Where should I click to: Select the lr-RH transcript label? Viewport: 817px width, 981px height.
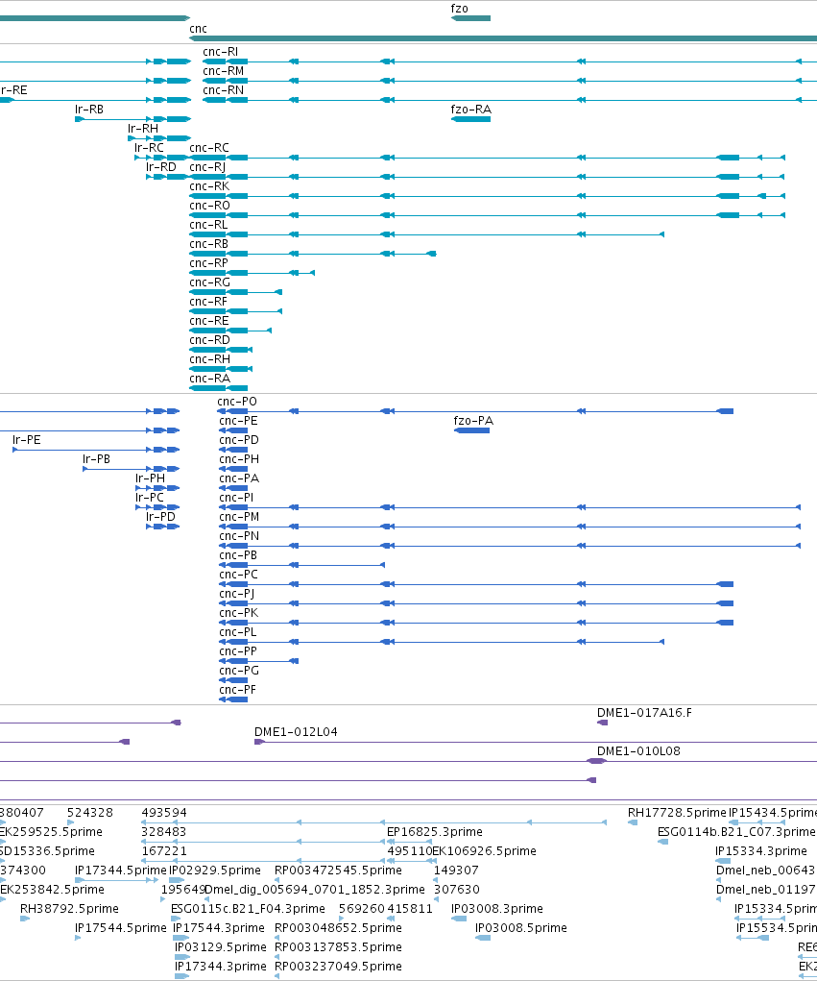coord(143,128)
